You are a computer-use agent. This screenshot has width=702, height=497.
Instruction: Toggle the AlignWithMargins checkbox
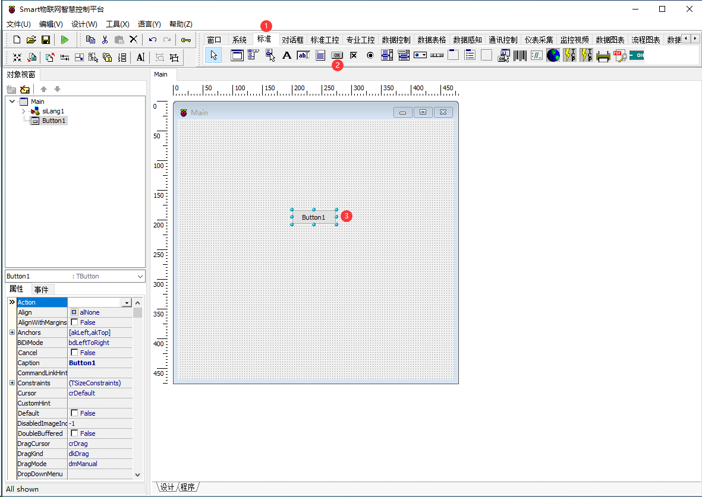point(74,322)
